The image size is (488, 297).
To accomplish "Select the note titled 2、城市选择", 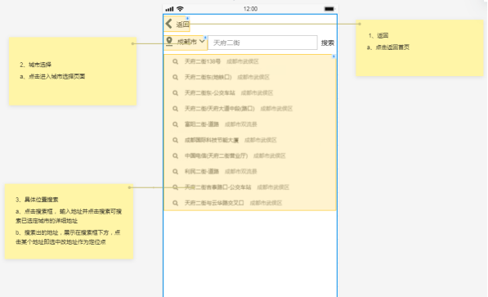I will click(73, 71).
